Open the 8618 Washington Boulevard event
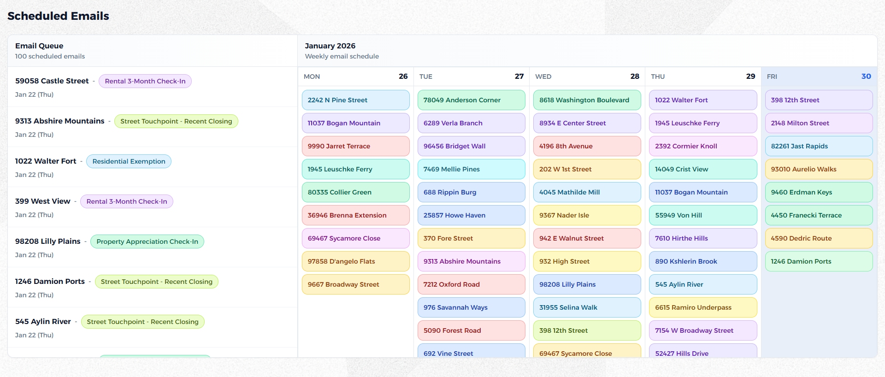 [x=587, y=100]
